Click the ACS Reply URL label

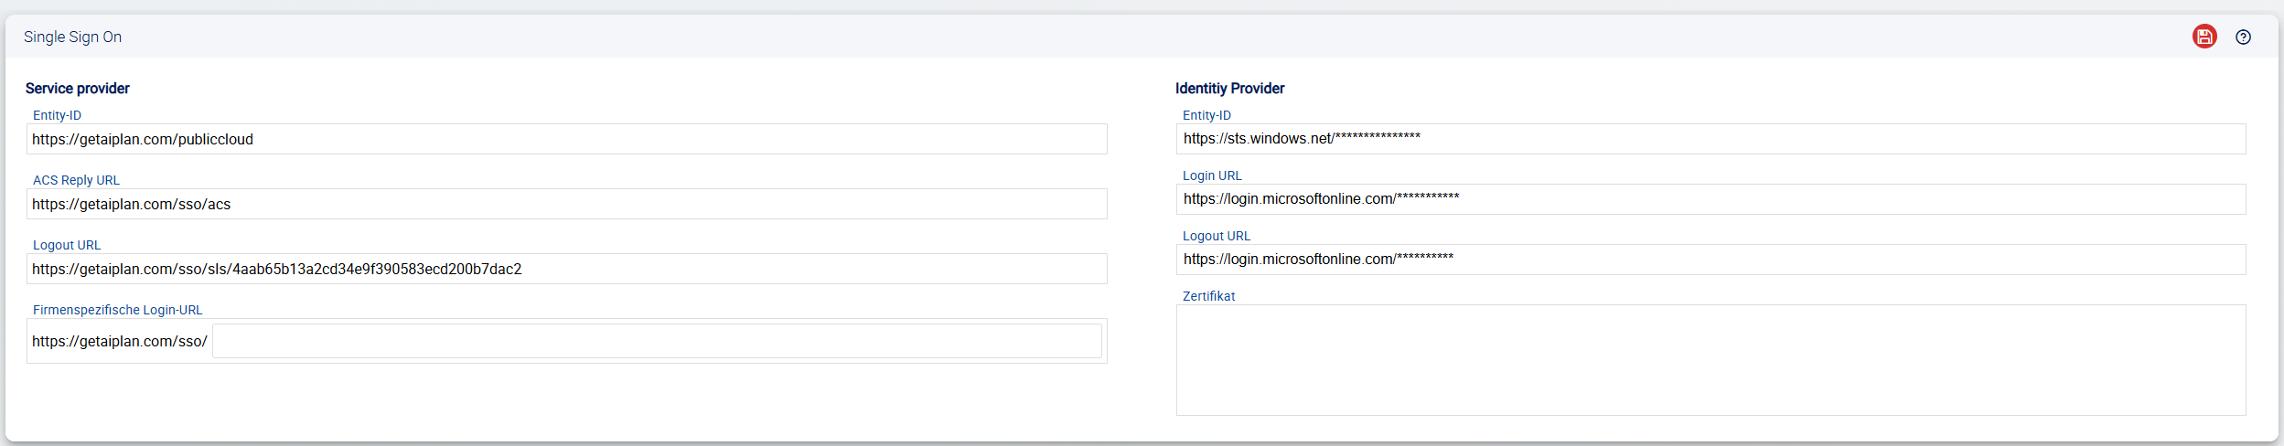click(x=76, y=180)
